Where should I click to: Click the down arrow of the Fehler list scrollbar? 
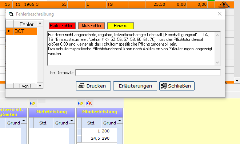click(40, 86)
